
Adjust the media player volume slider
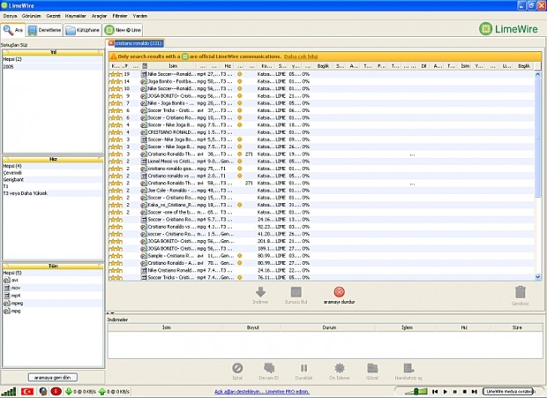pyautogui.click(x=416, y=391)
